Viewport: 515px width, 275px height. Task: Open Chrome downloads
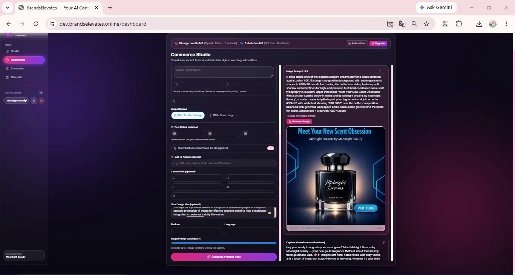click(479, 24)
